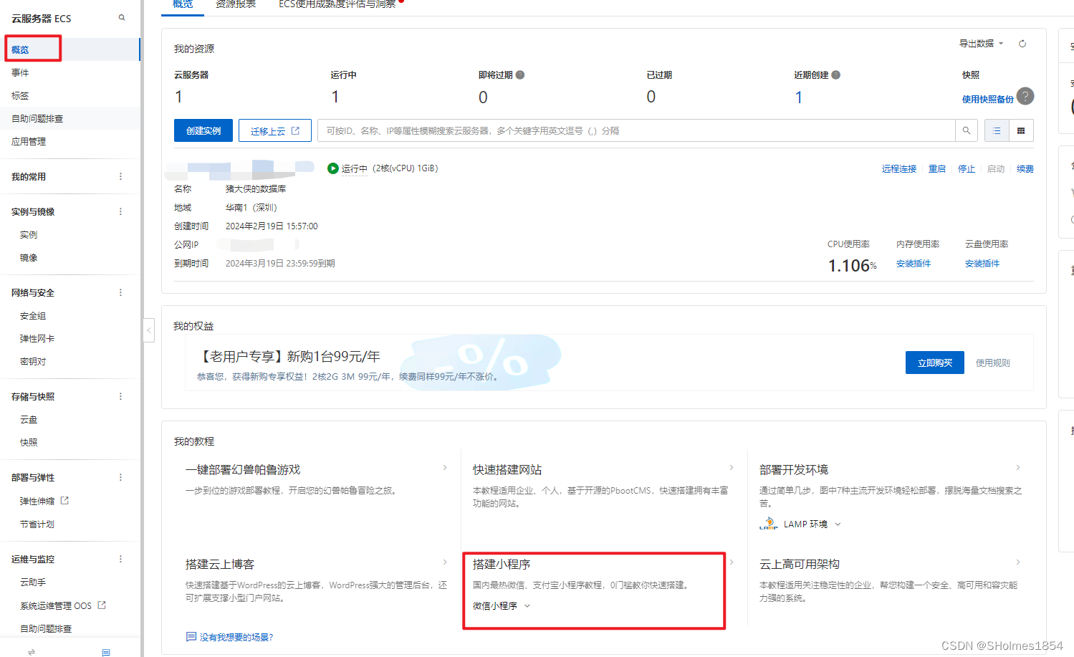The image size is (1074, 657).
Task: Click the 停止 link
Action: click(x=967, y=169)
